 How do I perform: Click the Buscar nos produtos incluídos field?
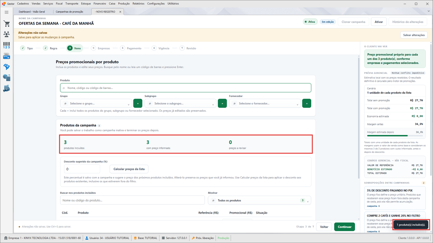[x=132, y=200]
